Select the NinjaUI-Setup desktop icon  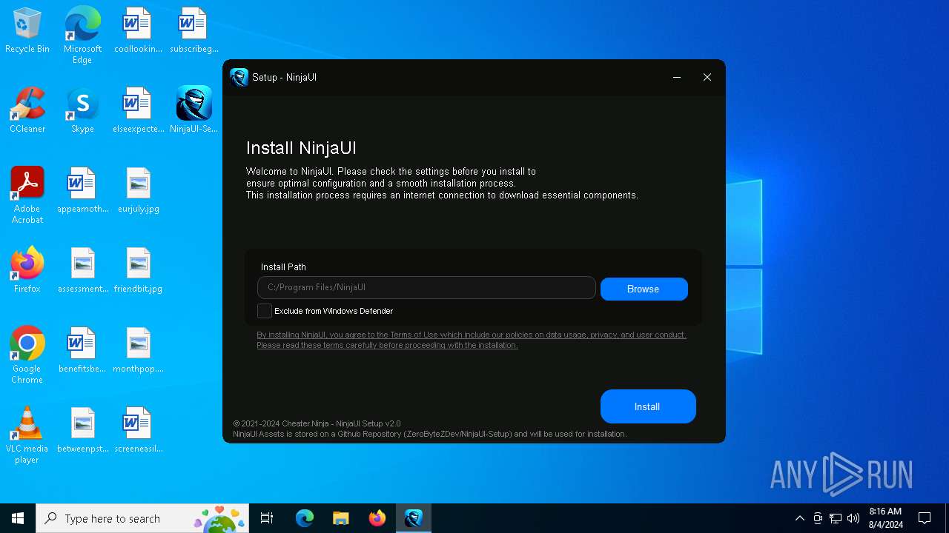194,111
